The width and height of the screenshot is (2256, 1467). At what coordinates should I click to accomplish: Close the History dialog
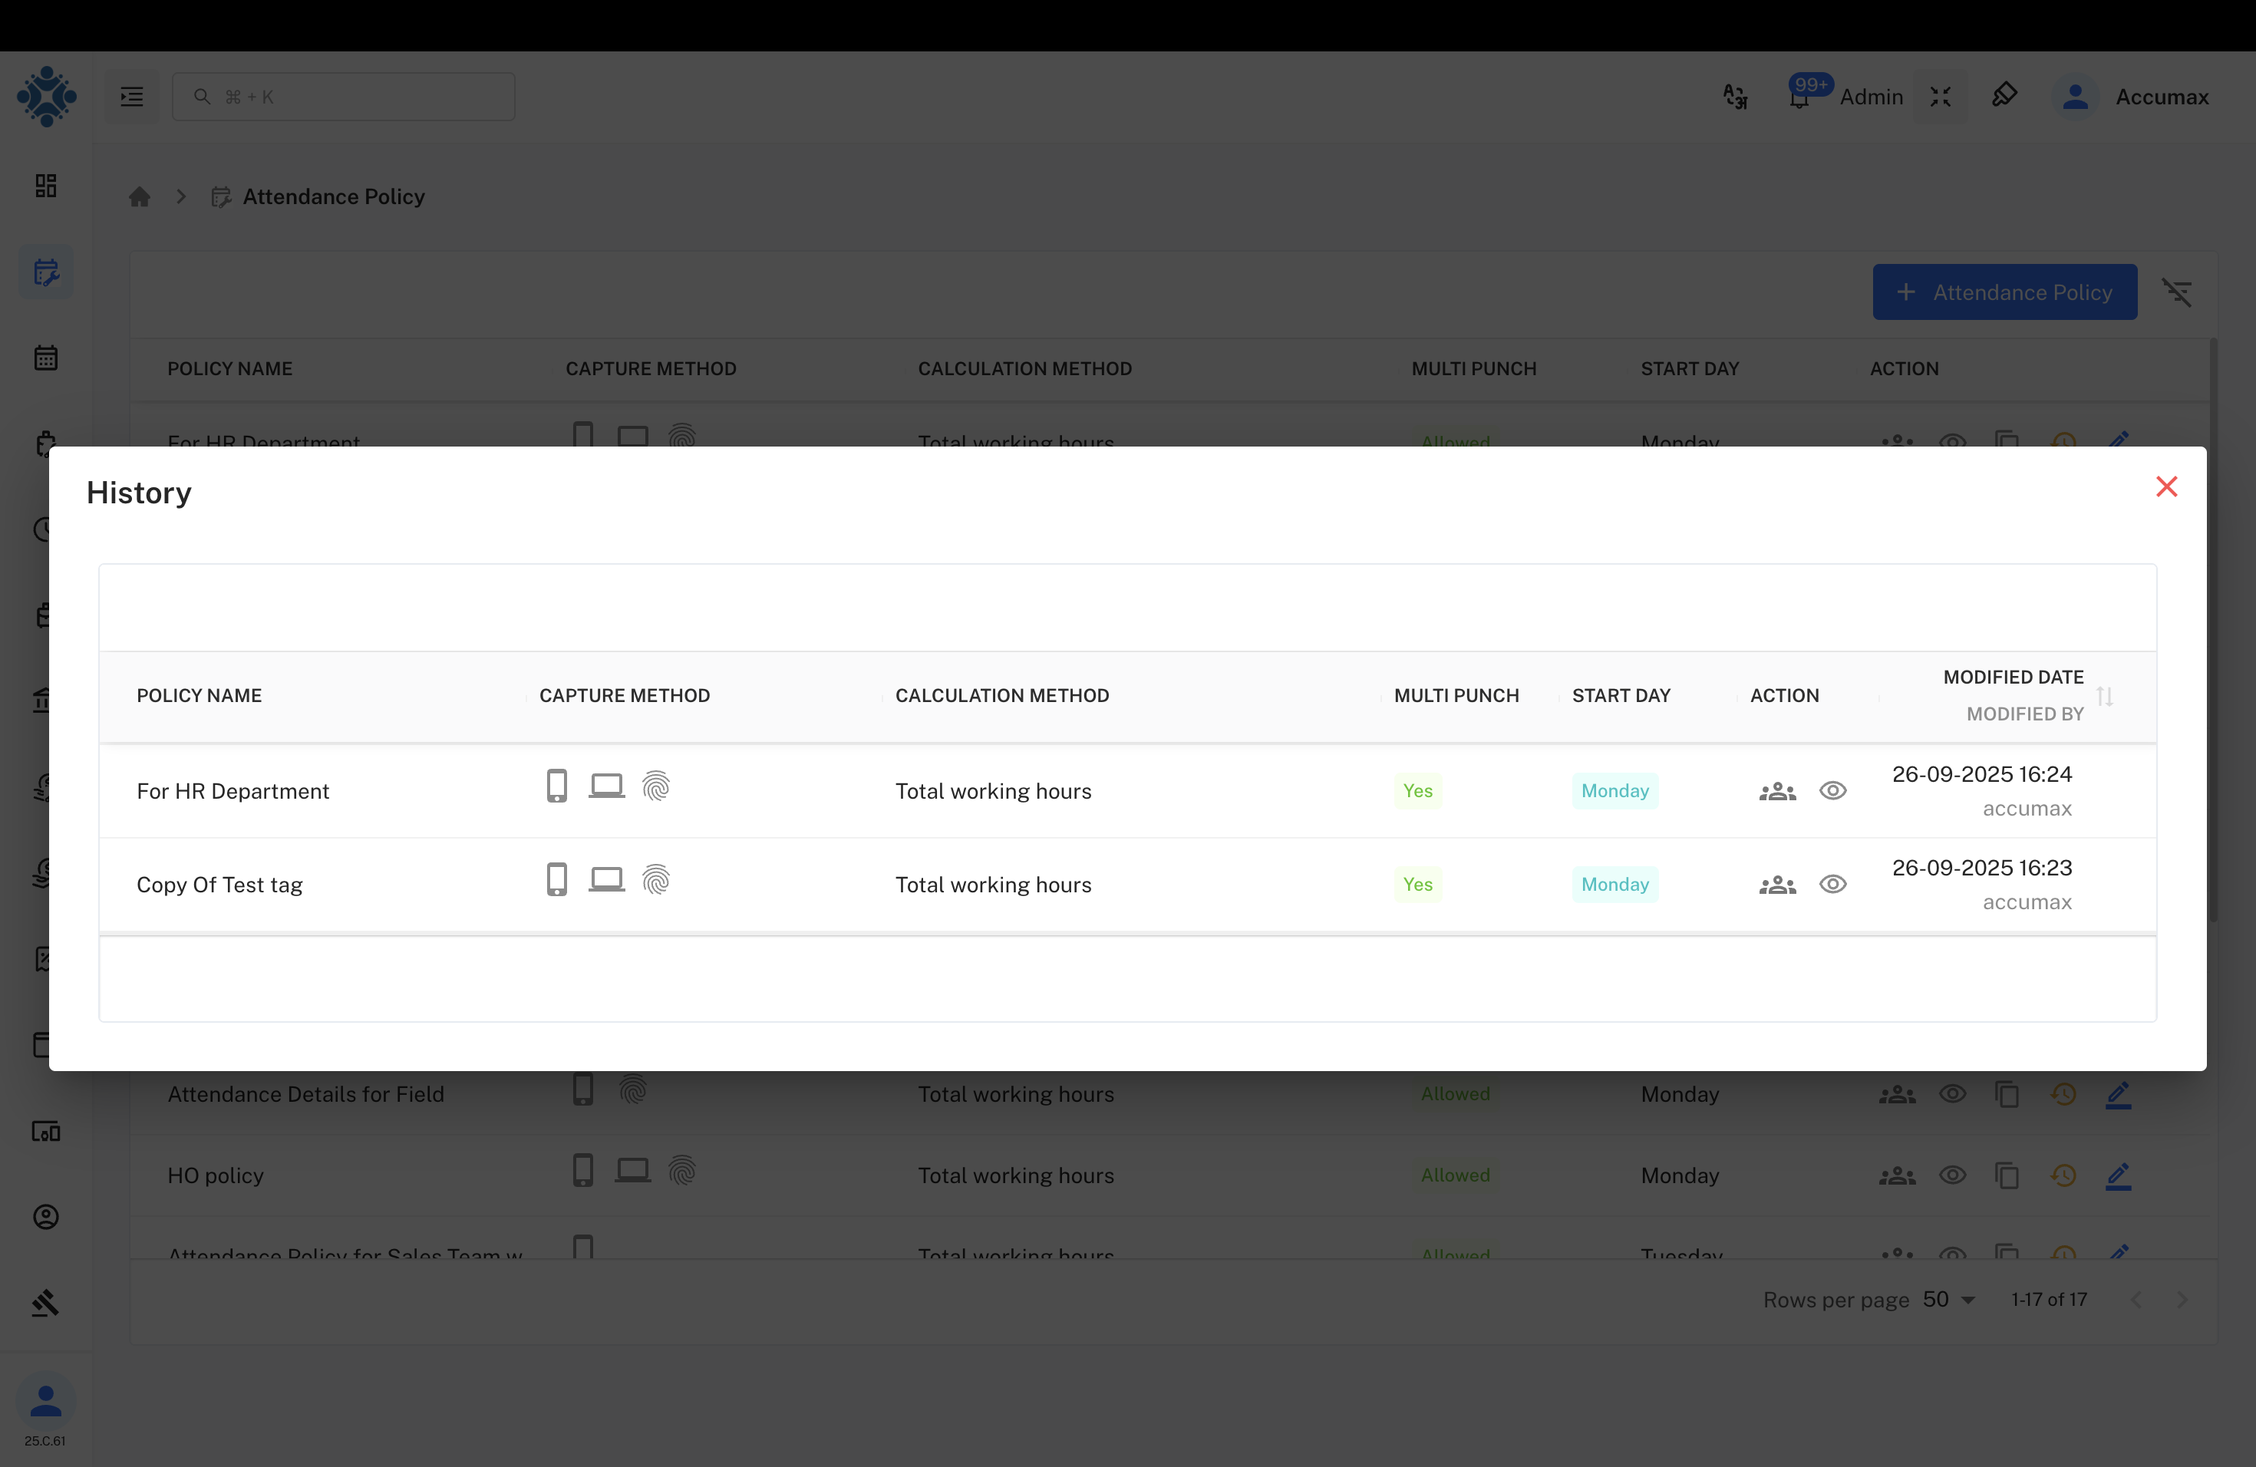2166,486
